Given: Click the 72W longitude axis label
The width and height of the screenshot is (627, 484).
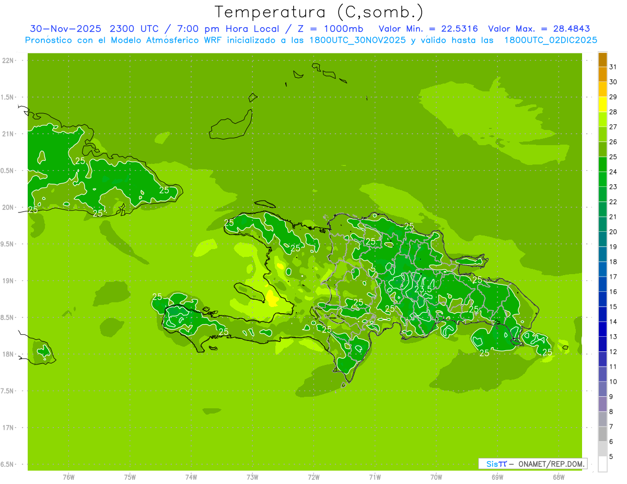Looking at the screenshot, I should [x=313, y=477].
